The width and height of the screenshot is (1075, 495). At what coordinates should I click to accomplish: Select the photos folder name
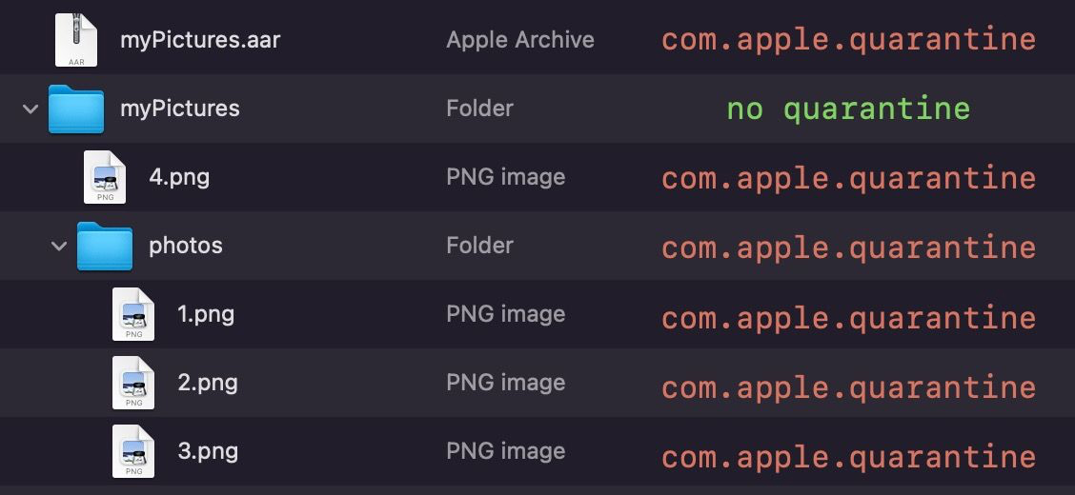[x=185, y=246]
